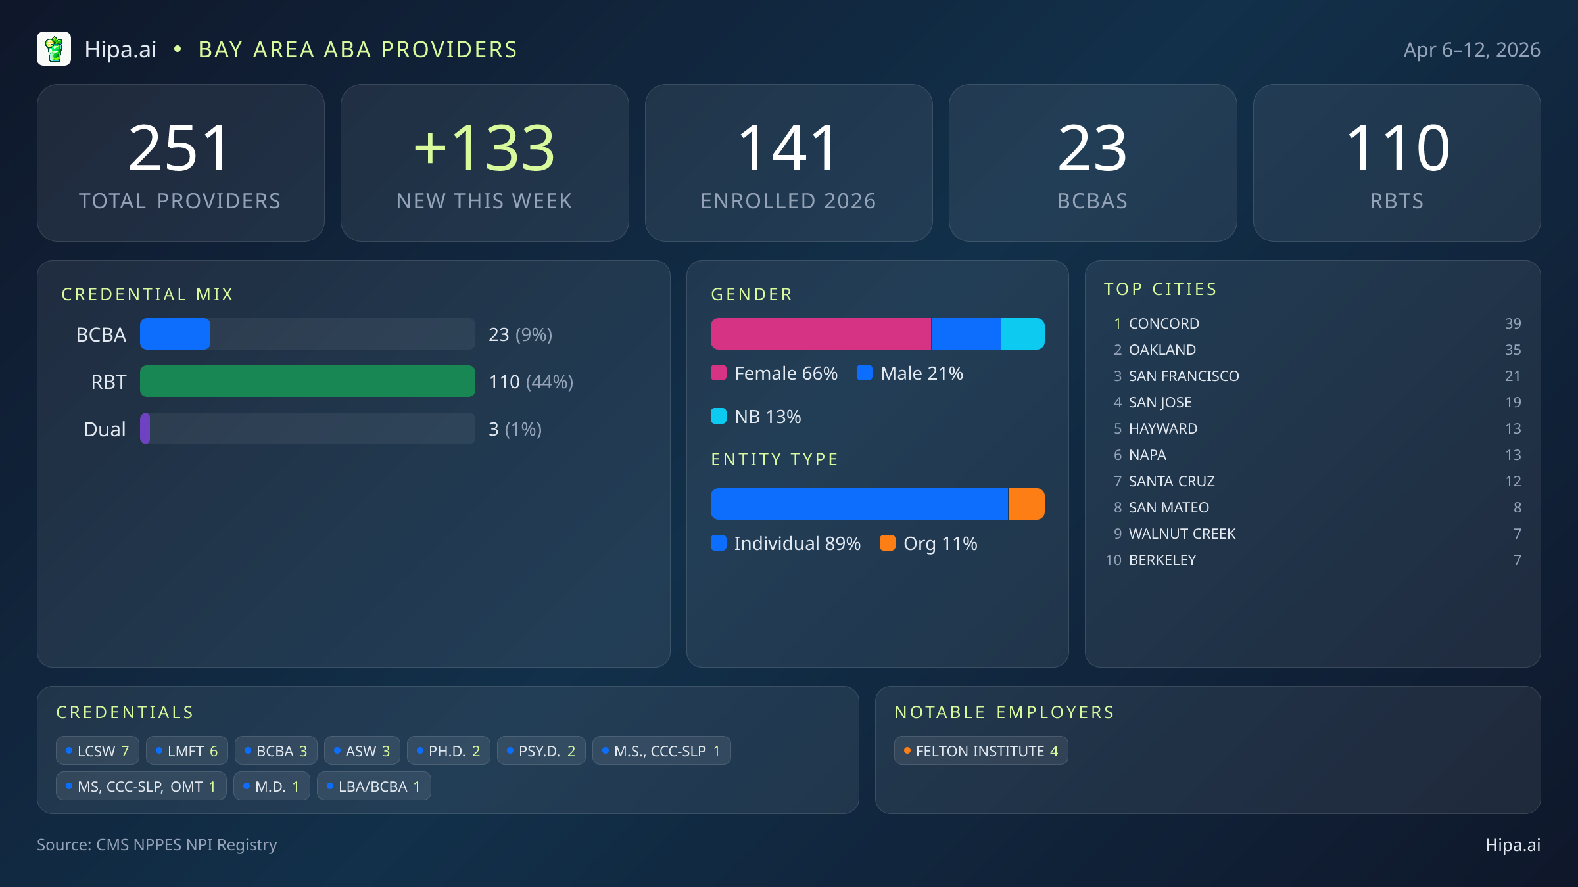Click the cyan NB legend swatch
Viewport: 1578px width, 887px height.
tap(719, 416)
